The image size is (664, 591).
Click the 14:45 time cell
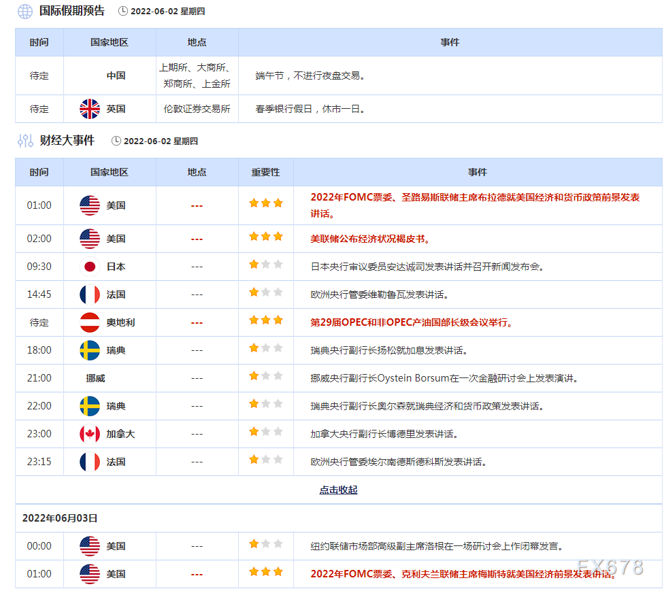pos(39,294)
